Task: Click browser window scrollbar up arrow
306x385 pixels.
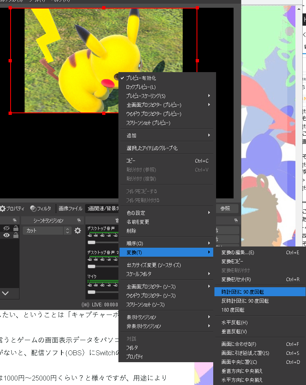Action: coord(299,9)
